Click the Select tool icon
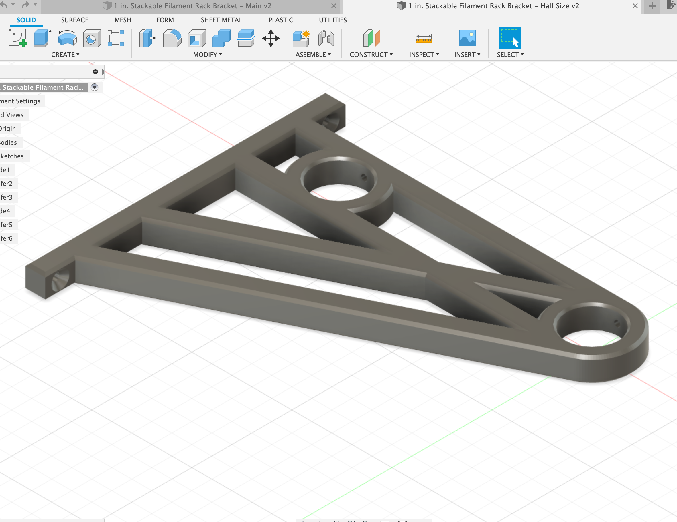The height and width of the screenshot is (522, 677). 510,38
